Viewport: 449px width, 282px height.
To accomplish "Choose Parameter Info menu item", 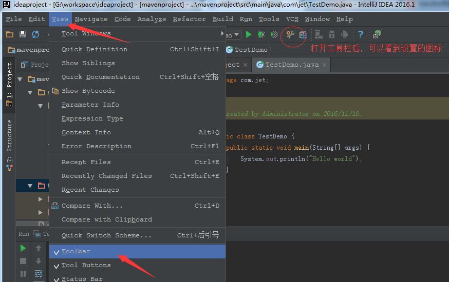I will [x=138, y=105].
